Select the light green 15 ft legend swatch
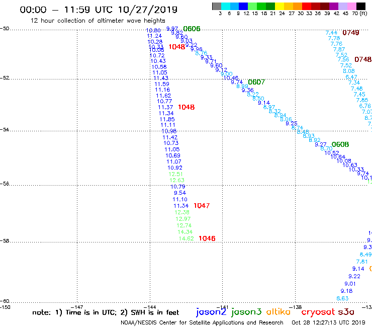The width and height of the screenshot is (372, 327). pos(252,6)
